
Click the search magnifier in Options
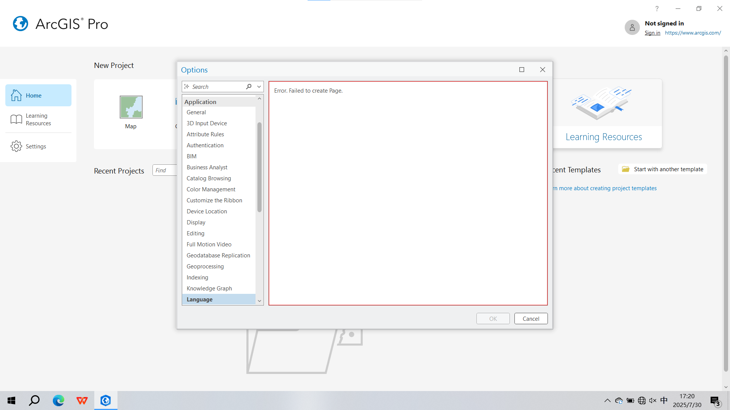pos(249,87)
